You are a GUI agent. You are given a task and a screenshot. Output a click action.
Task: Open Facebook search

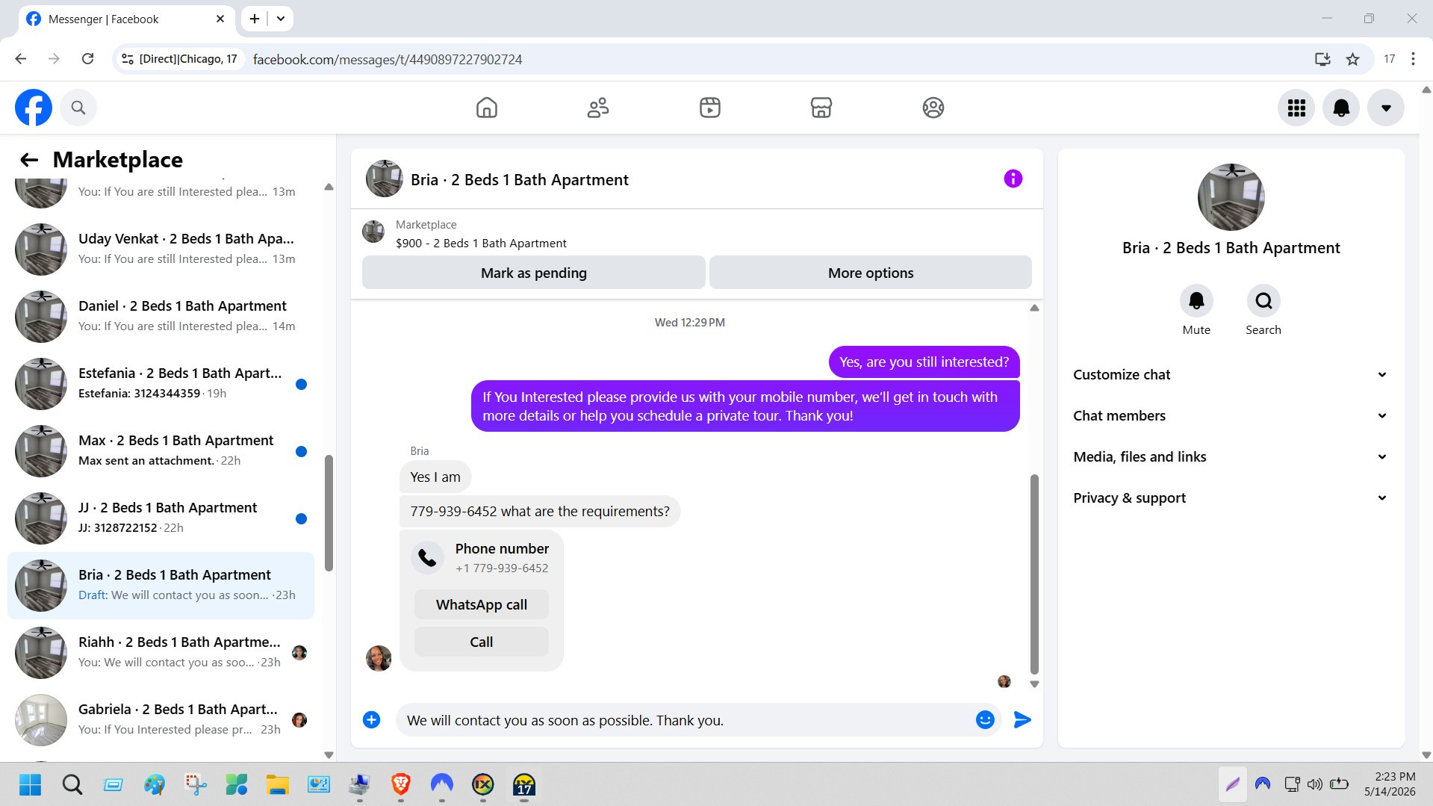(78, 108)
